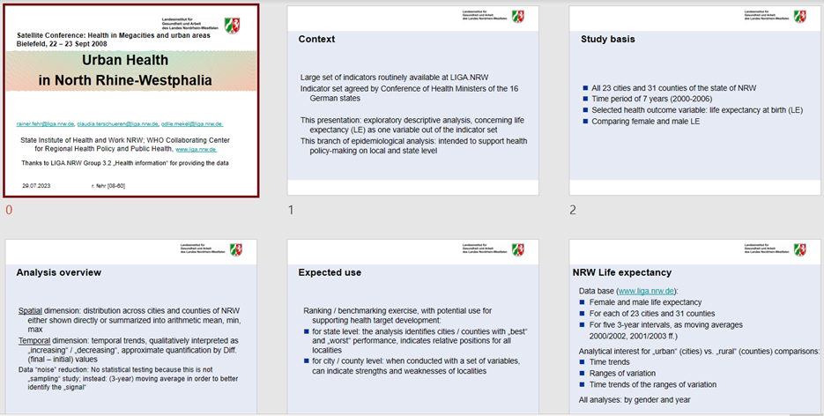Click the slide number 2 label
This screenshot has height=416, width=824.
coord(574,211)
